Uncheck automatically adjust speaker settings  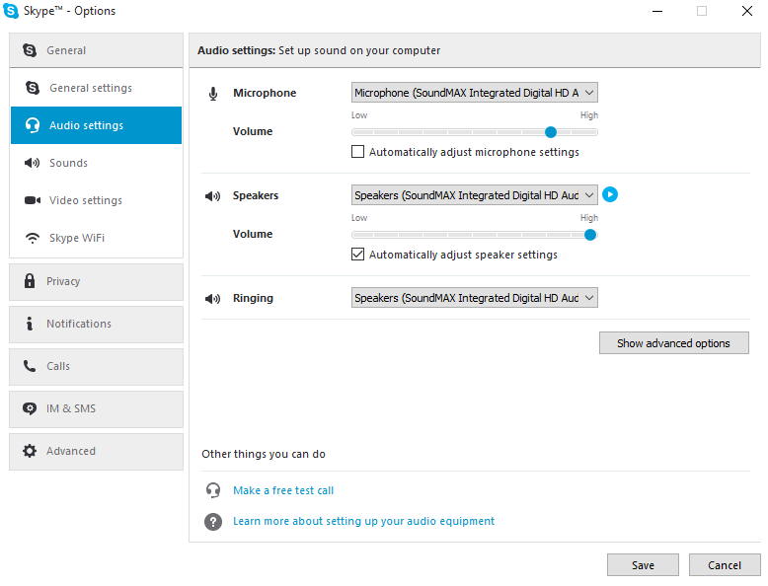click(x=357, y=255)
